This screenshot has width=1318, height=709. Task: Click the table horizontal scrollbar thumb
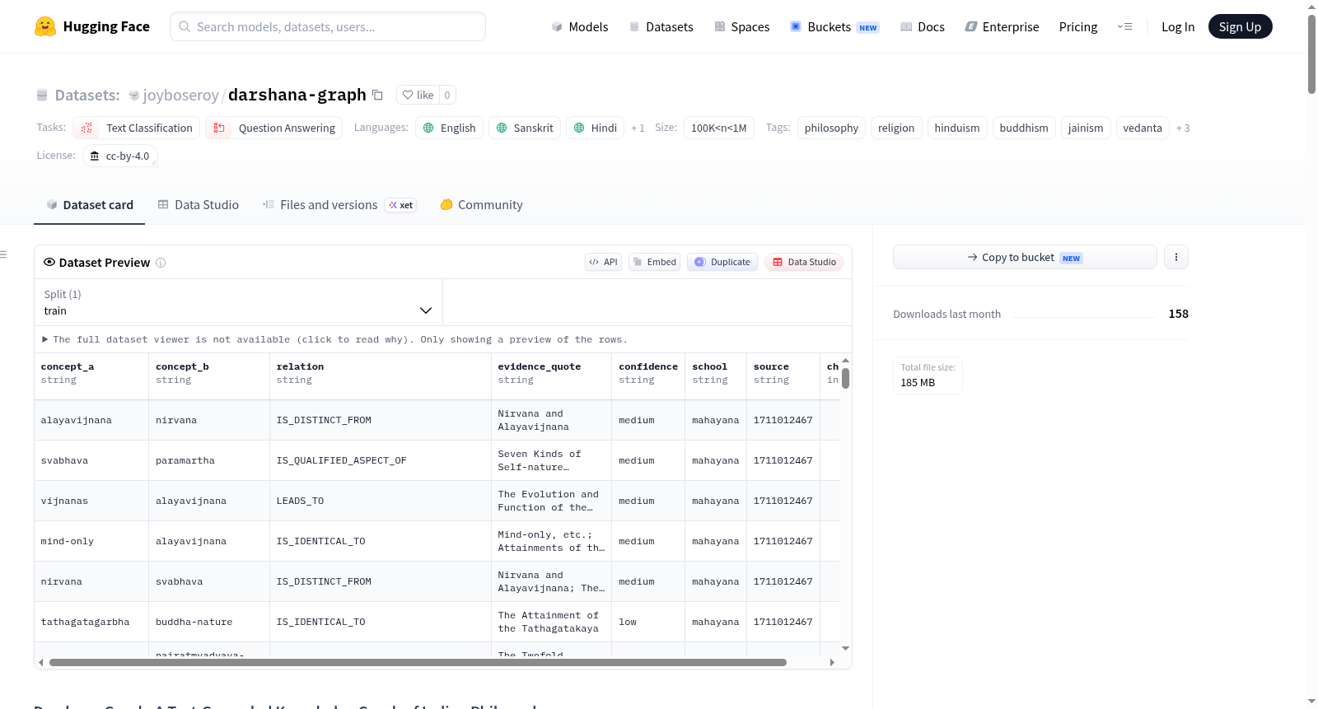click(x=418, y=662)
